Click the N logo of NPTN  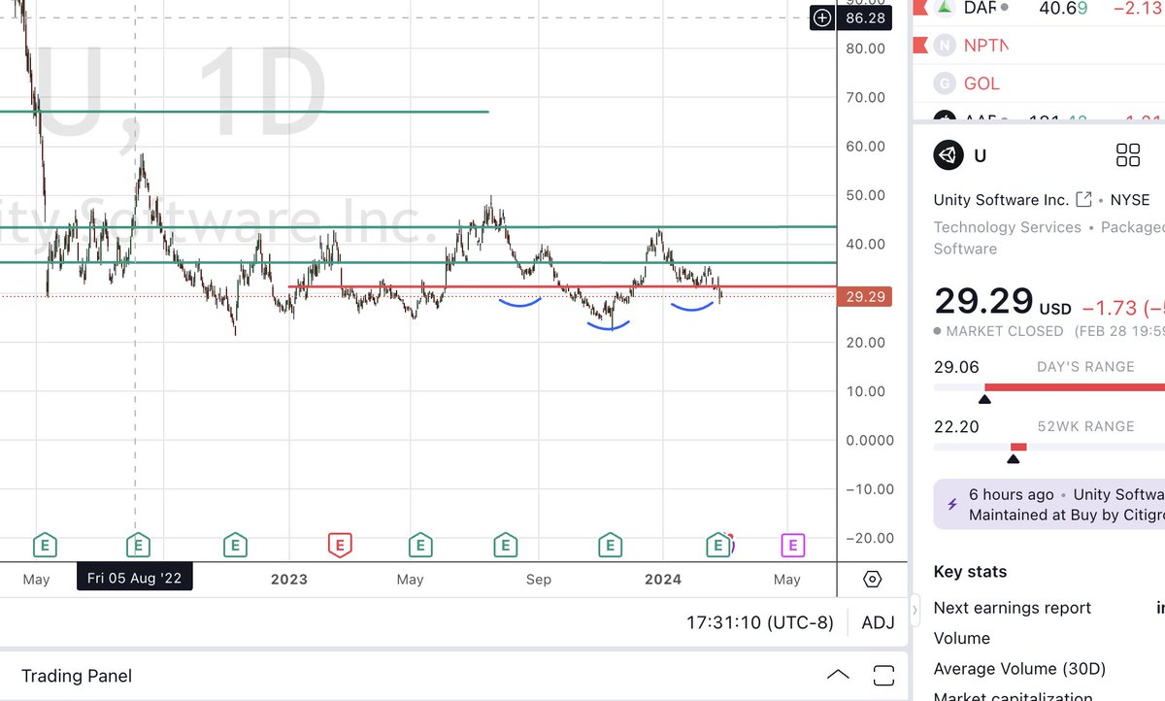click(945, 46)
